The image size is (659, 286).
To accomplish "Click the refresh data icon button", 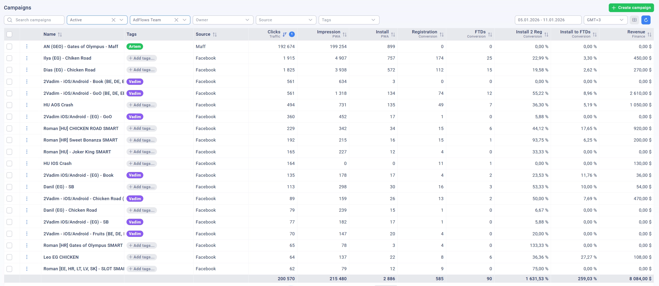I will click(x=646, y=20).
